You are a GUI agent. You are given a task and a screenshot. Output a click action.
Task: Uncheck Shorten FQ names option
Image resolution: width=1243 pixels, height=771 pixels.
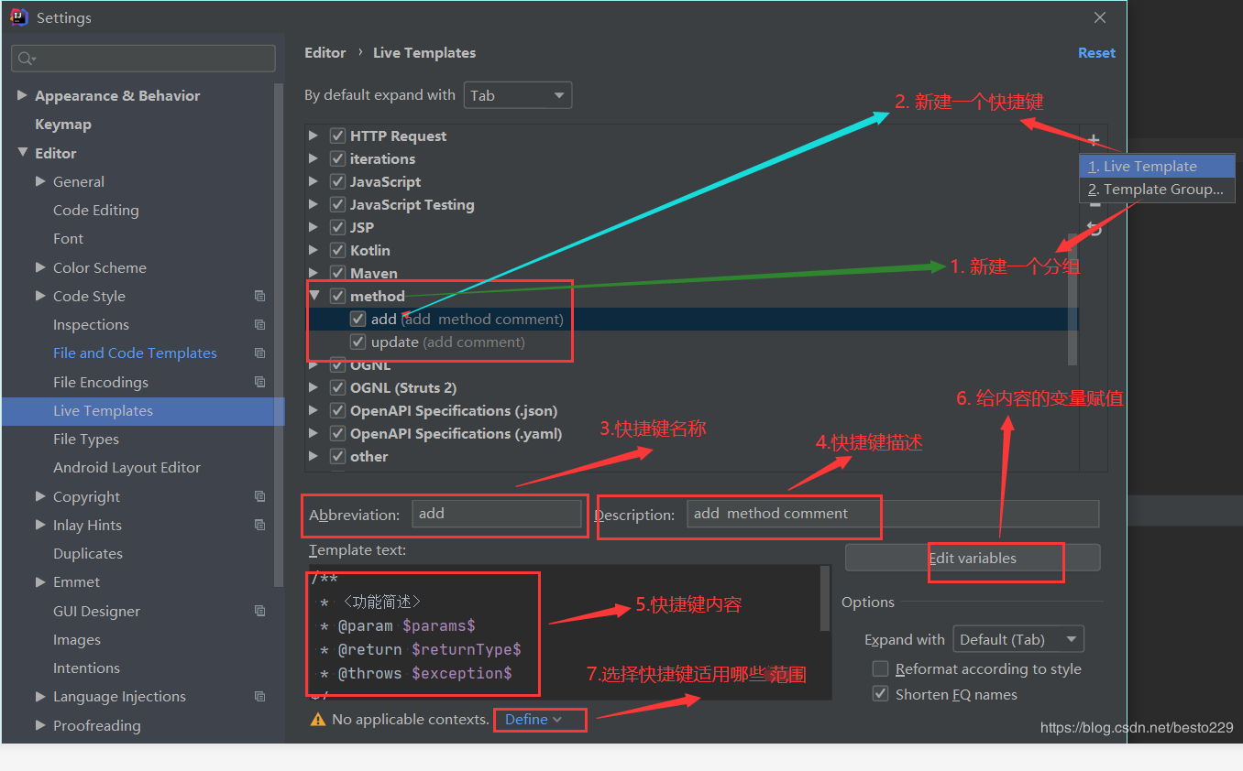coord(881,694)
